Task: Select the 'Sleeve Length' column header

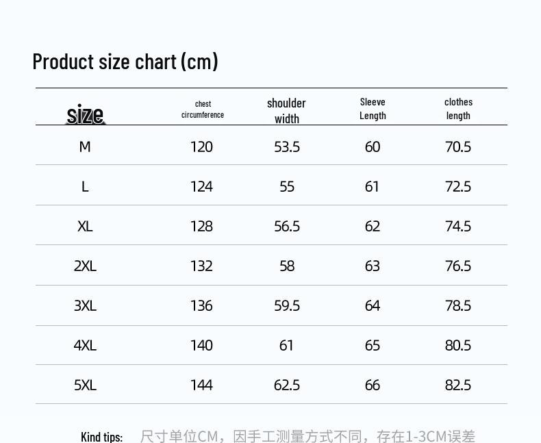Action: [373, 109]
